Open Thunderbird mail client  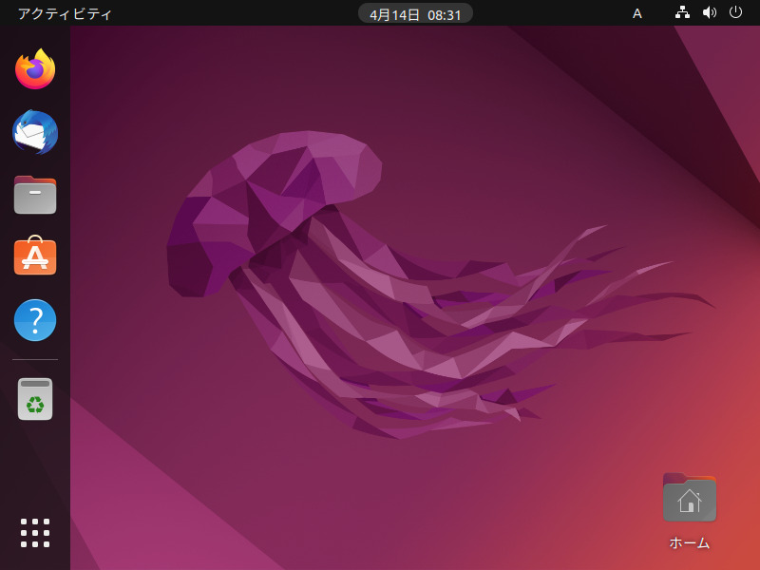pyautogui.click(x=35, y=132)
